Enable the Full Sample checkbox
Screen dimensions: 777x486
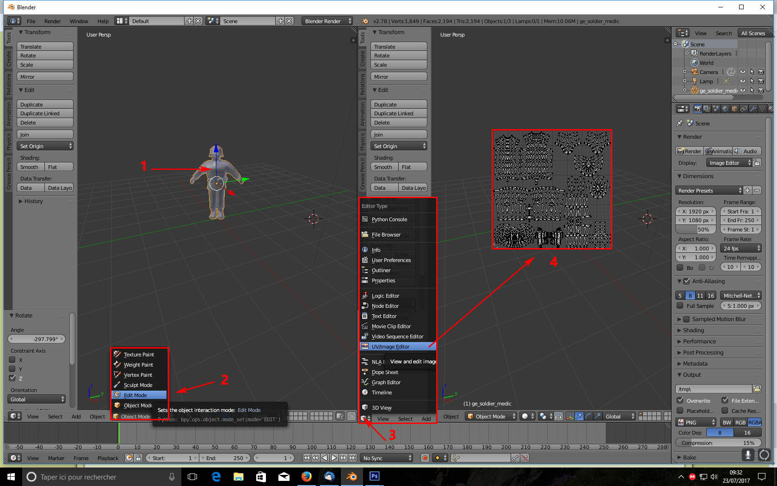point(680,305)
